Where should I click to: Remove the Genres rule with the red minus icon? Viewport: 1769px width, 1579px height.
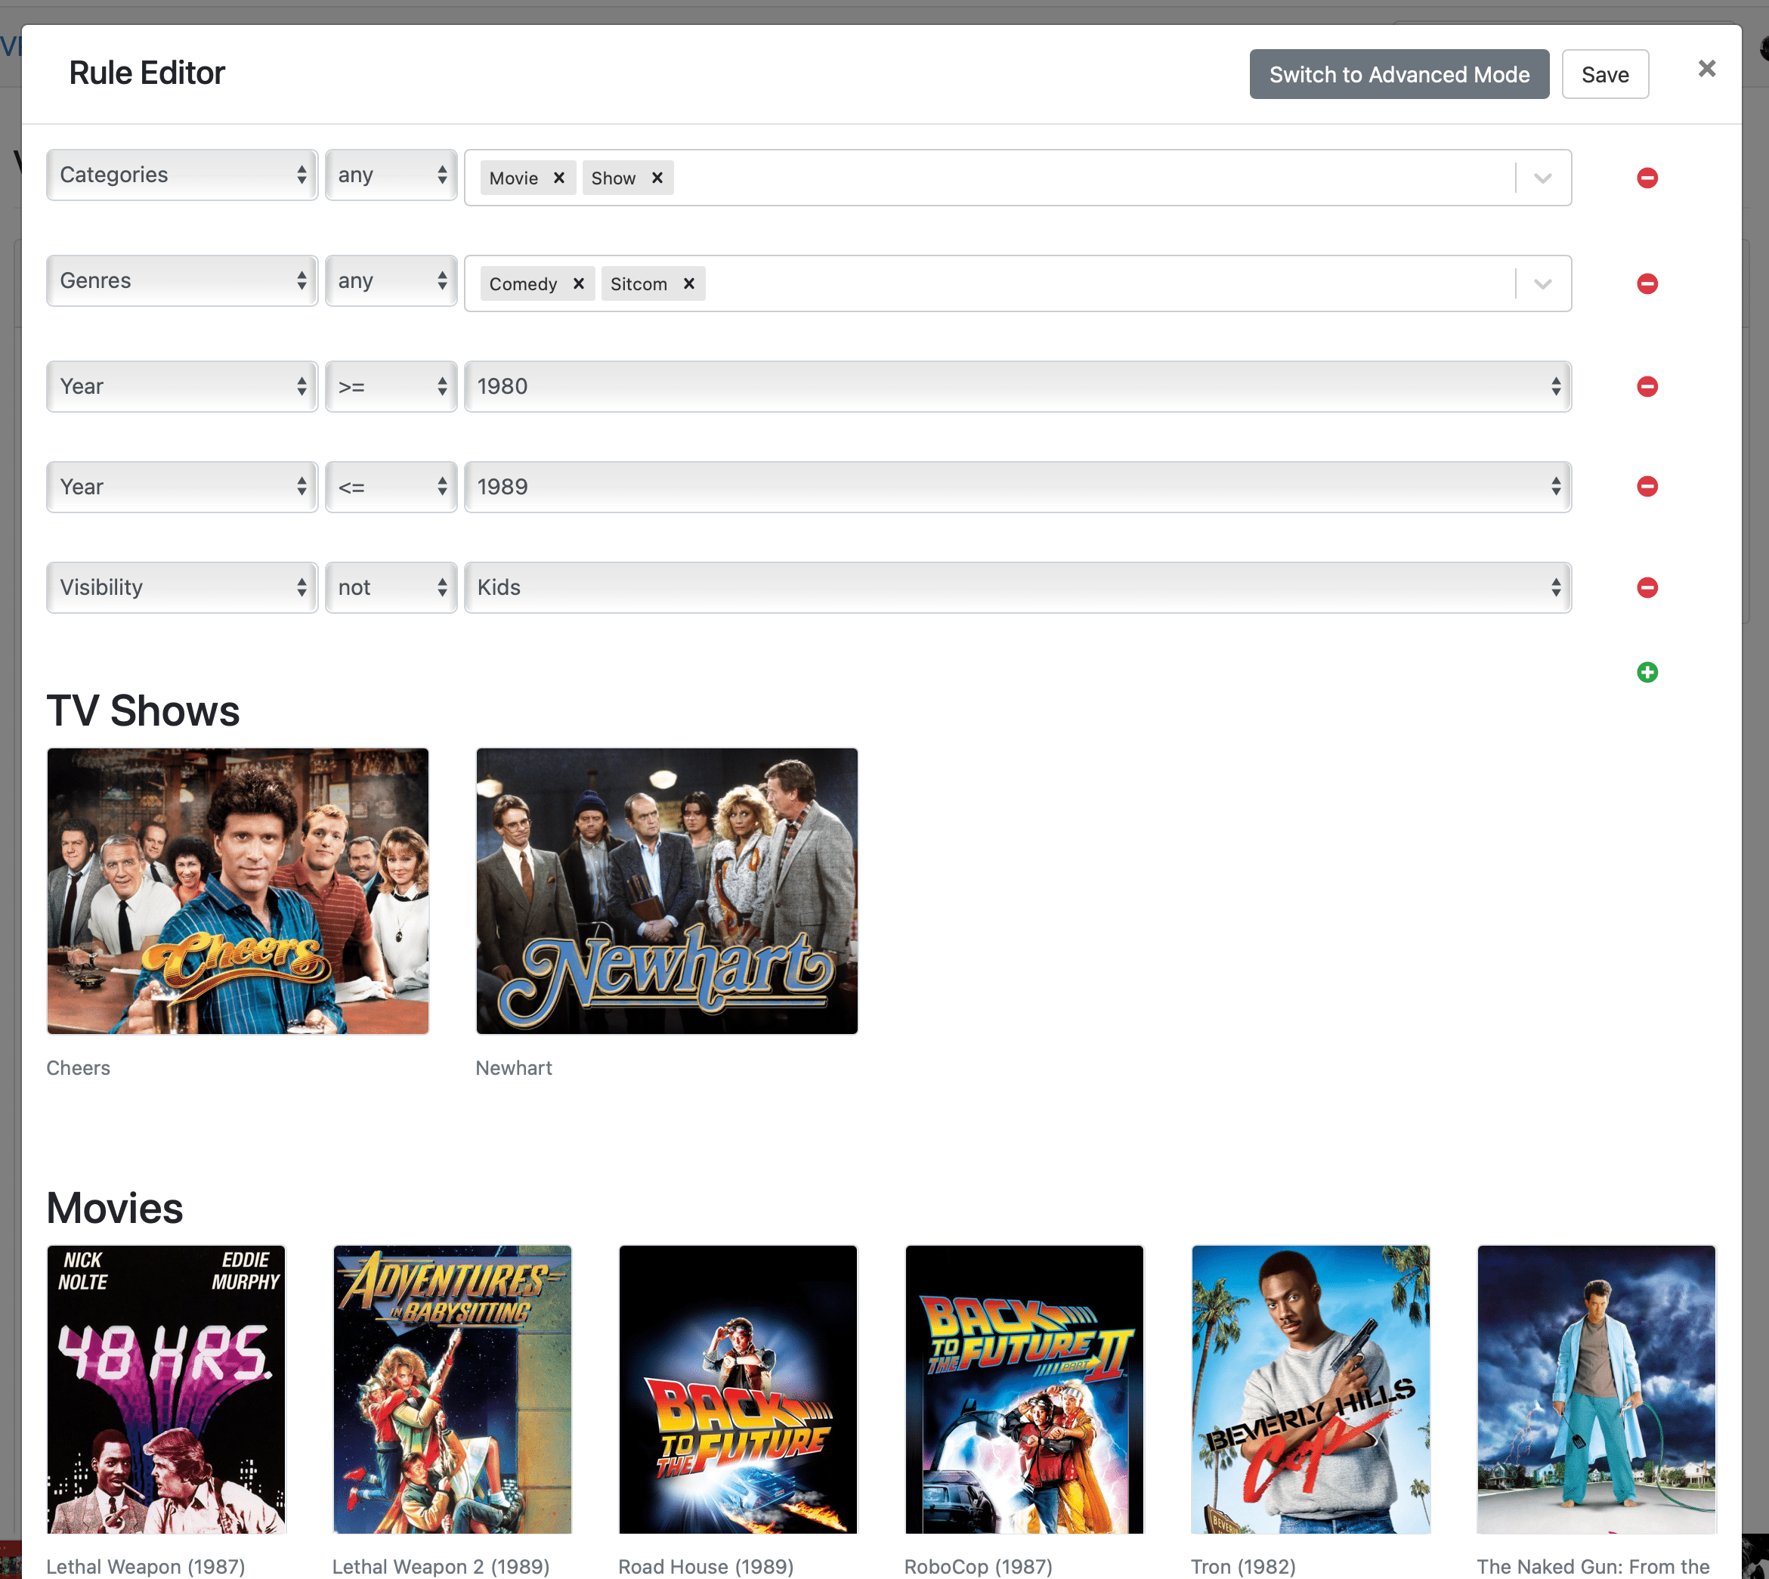(x=1647, y=283)
